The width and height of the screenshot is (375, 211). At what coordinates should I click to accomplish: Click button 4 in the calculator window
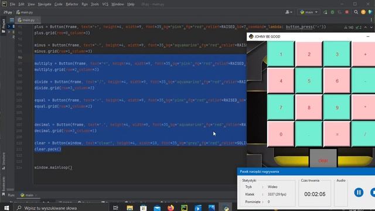click(x=281, y=81)
